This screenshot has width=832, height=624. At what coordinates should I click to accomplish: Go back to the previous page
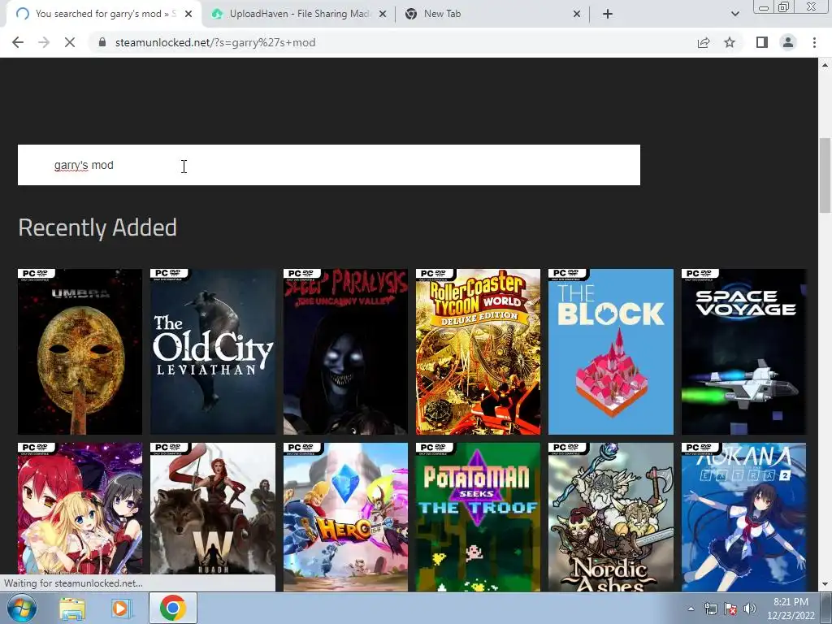(18, 42)
